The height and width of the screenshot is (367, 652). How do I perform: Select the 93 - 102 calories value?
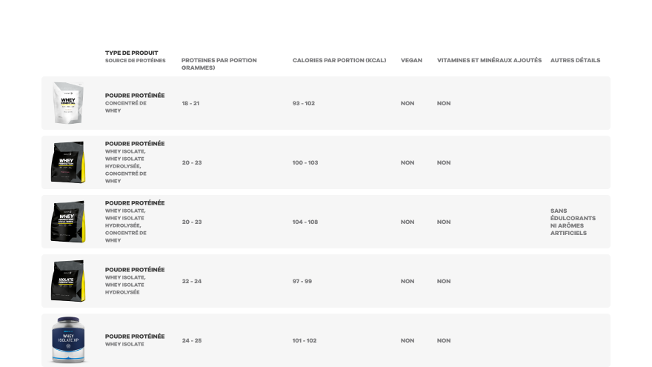click(x=304, y=103)
